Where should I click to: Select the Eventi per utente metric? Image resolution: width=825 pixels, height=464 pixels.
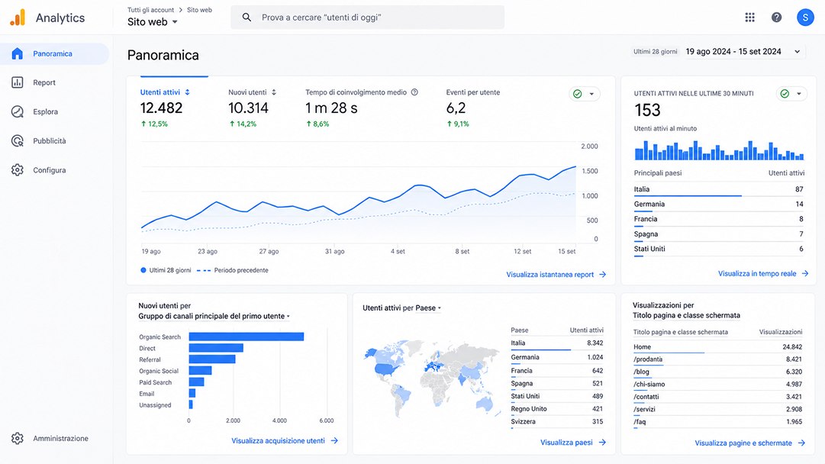(473, 108)
